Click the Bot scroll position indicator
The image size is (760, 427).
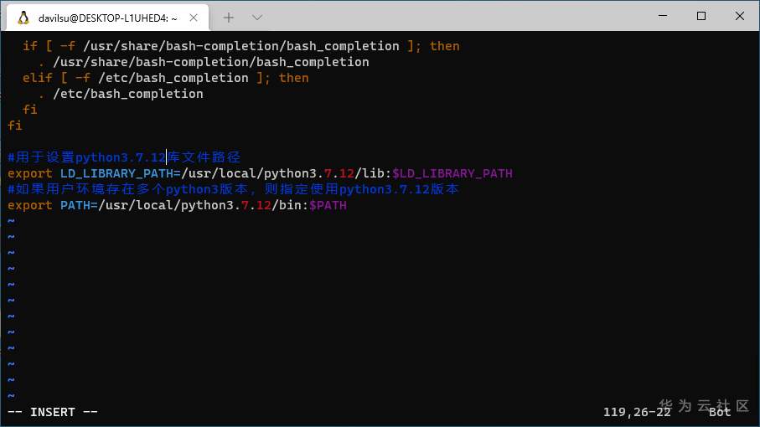(719, 412)
